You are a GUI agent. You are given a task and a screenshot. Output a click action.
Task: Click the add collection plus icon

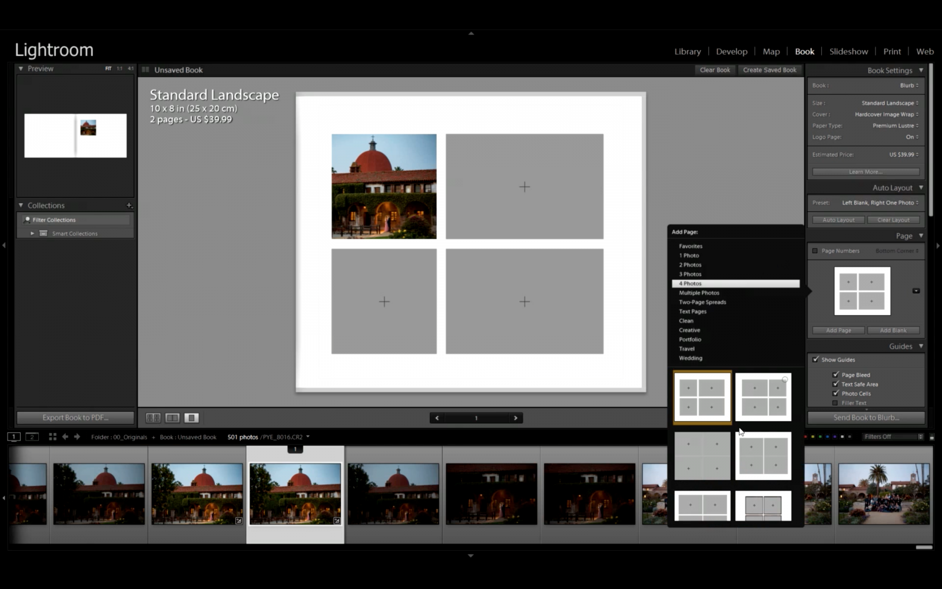click(x=129, y=206)
